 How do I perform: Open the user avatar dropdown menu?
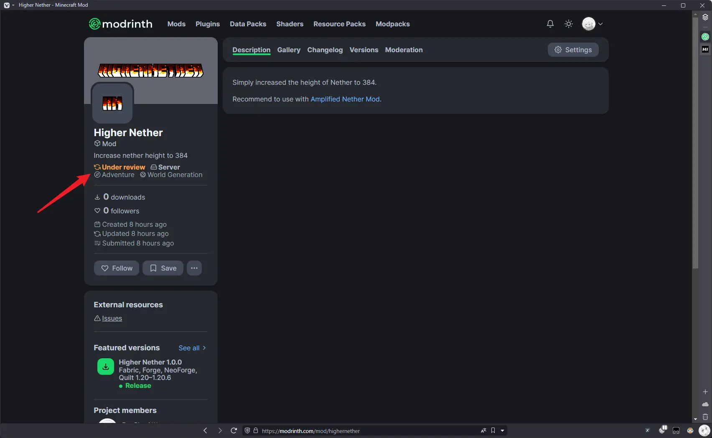pos(592,24)
